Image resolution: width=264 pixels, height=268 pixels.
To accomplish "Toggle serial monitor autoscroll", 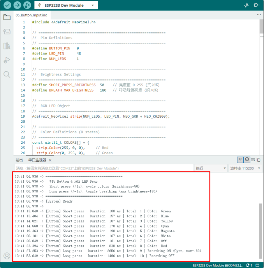I will click(240, 160).
